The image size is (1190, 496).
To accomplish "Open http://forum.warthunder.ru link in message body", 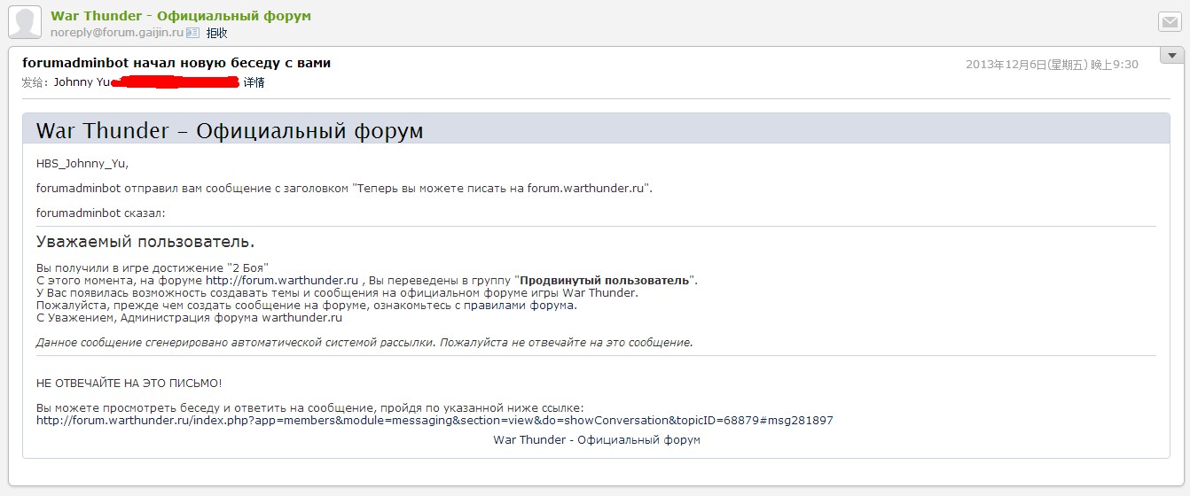I will coord(282,280).
